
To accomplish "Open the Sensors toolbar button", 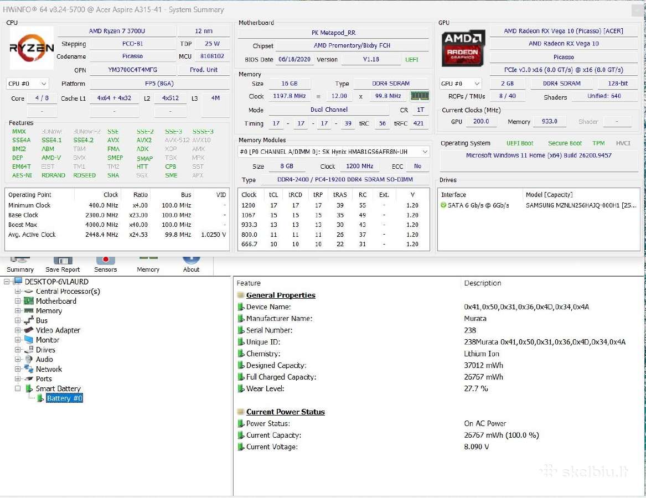I will (106, 265).
